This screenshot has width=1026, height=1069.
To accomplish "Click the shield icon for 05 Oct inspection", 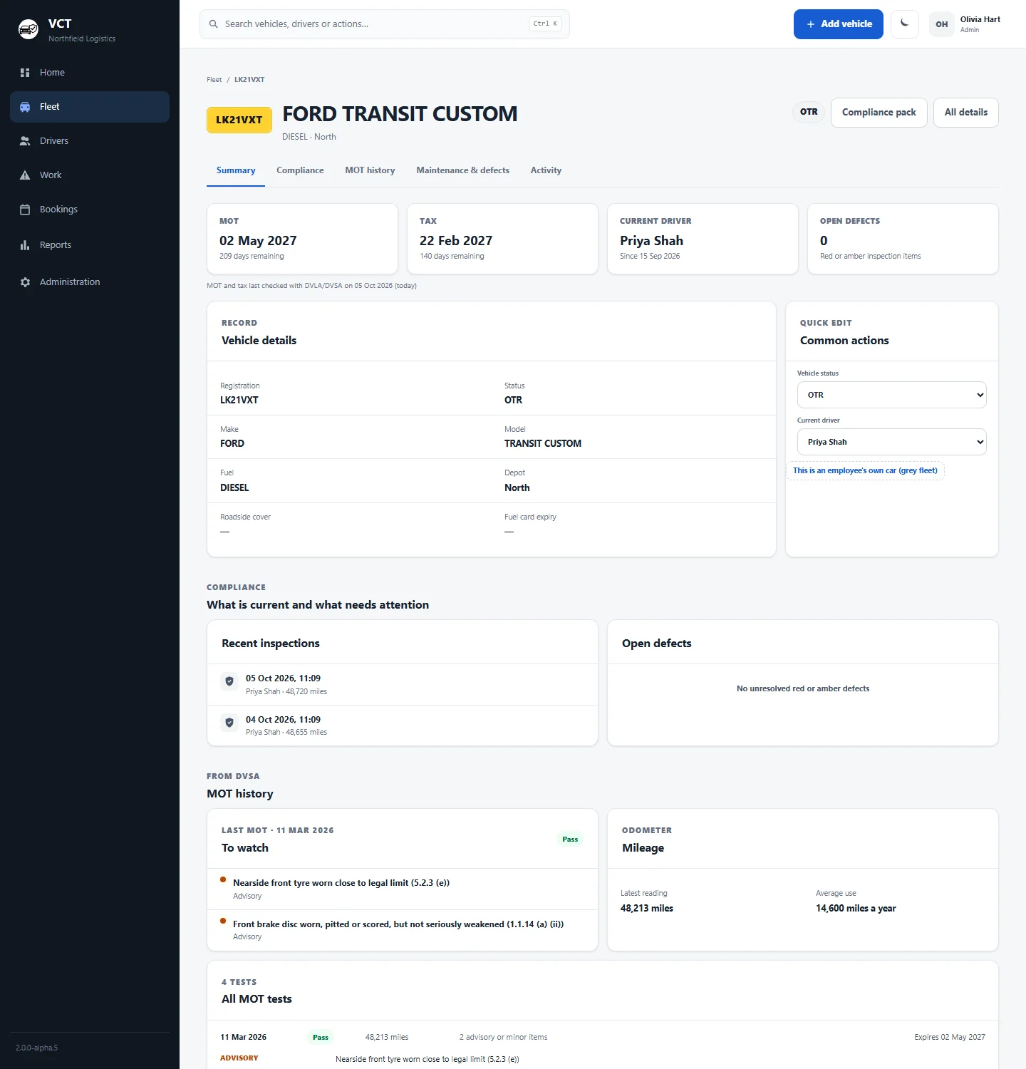I will (229, 681).
